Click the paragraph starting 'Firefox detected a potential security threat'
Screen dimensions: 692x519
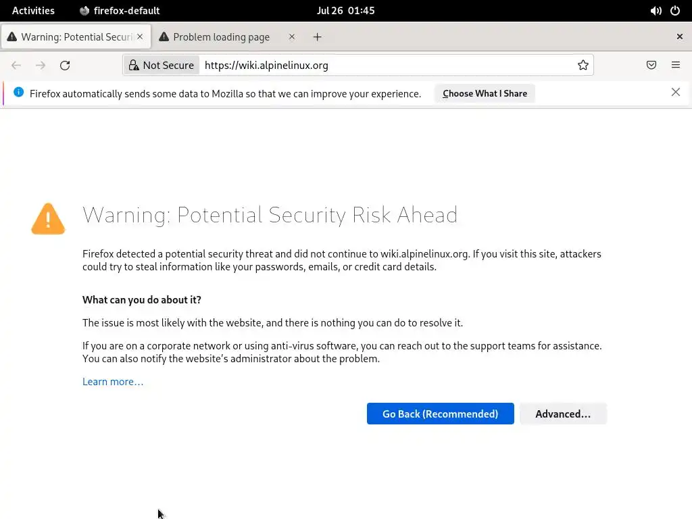click(342, 260)
